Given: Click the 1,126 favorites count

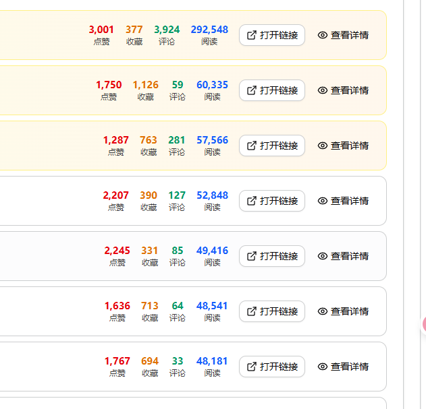Looking at the screenshot, I should 145,85.
